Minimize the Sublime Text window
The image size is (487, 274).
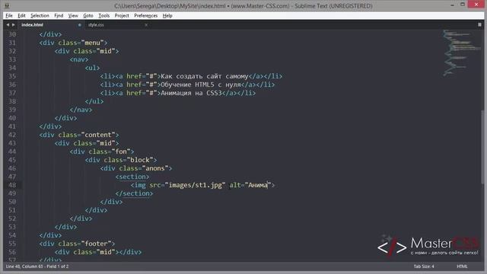[452, 5]
